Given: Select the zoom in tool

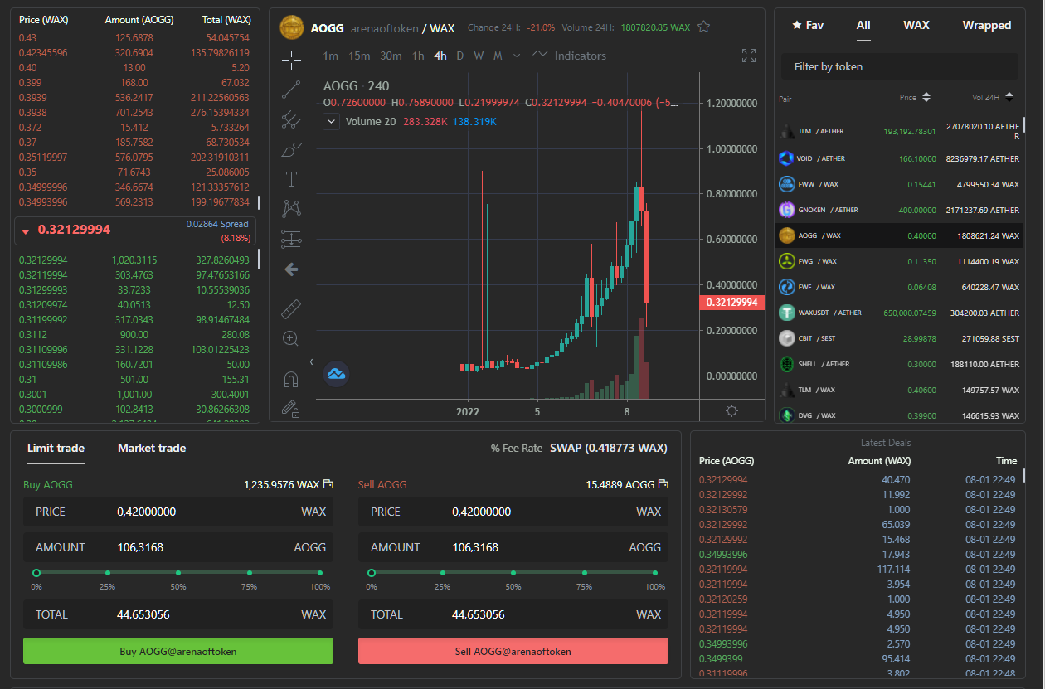Looking at the screenshot, I should [291, 339].
